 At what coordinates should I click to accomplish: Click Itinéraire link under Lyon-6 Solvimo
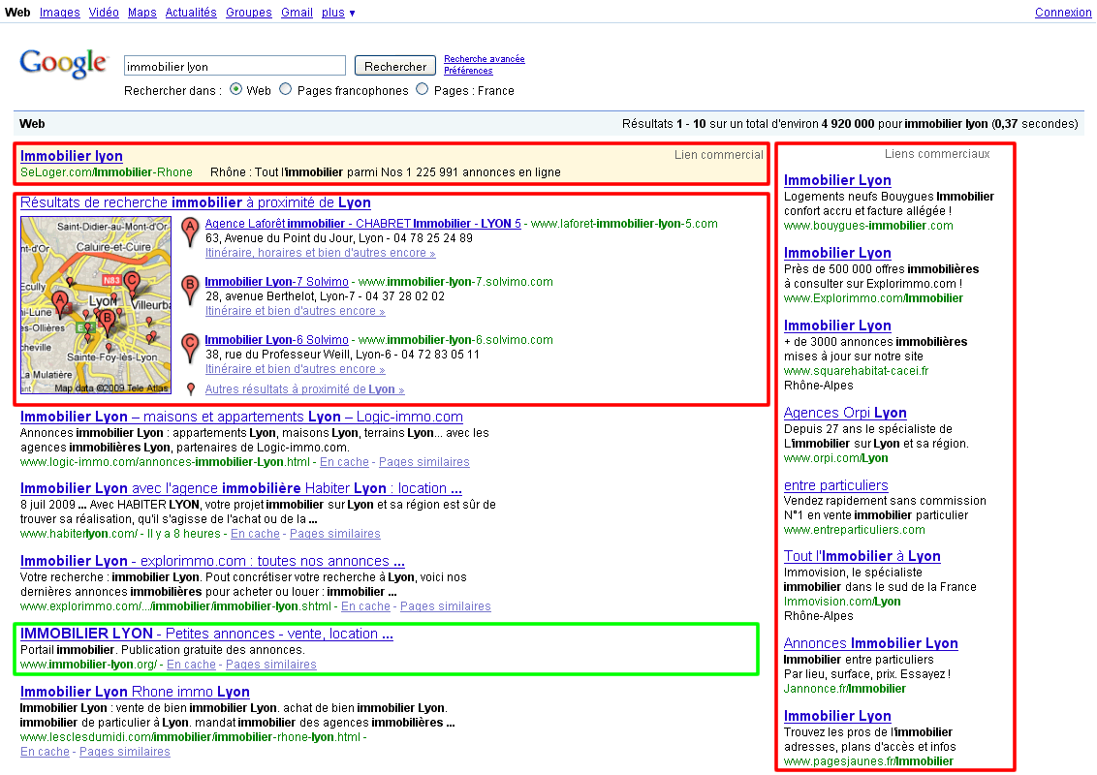295,369
